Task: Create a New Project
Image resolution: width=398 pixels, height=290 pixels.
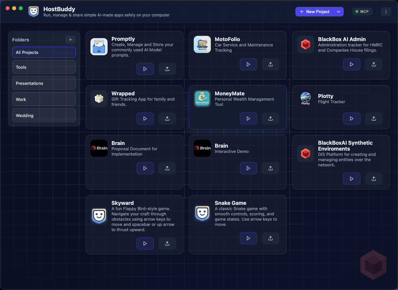Action: pos(315,12)
